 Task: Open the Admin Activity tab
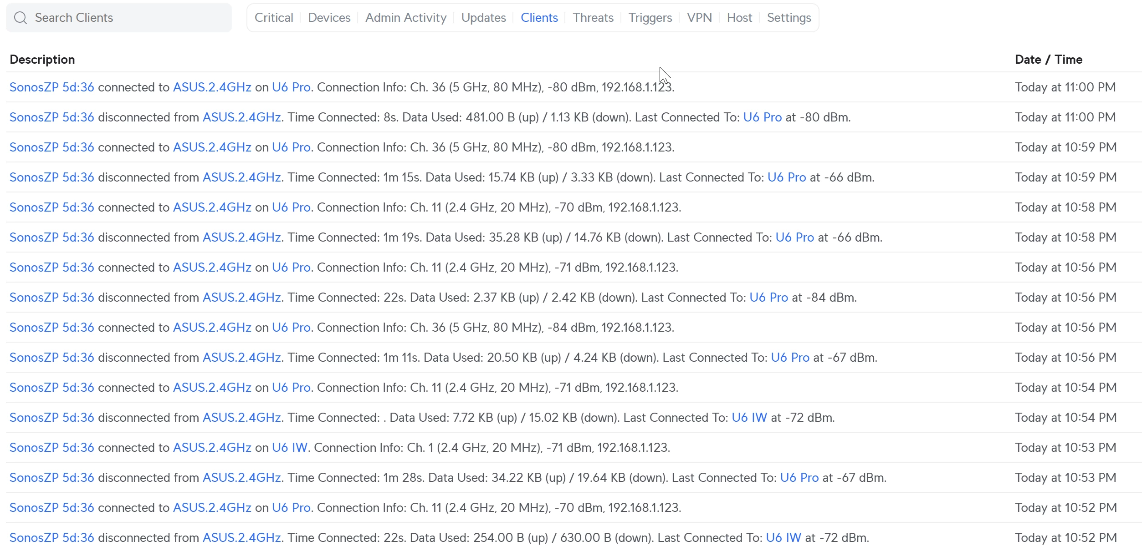pyautogui.click(x=406, y=18)
